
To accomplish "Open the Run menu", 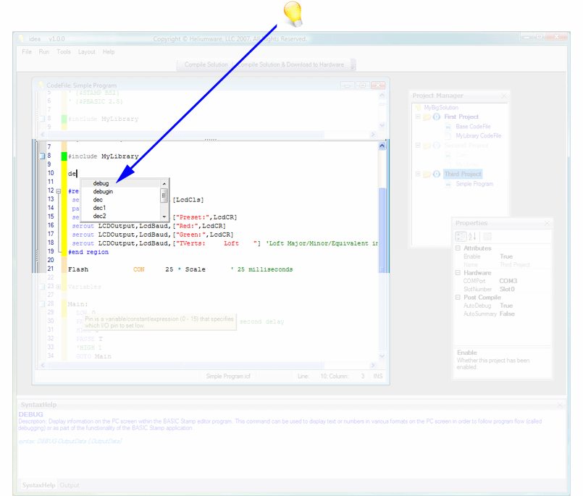I will 43,51.
